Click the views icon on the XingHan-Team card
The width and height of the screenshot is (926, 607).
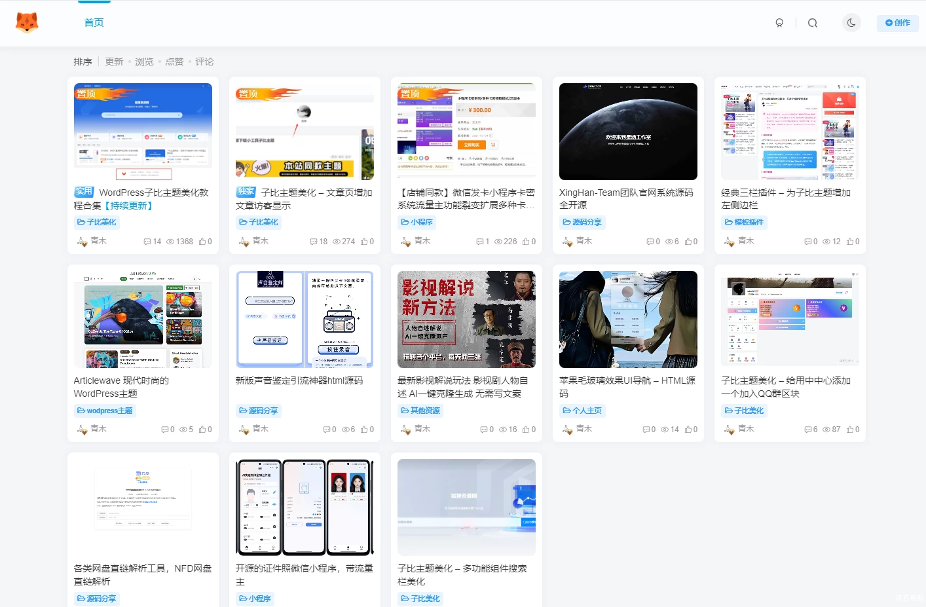pos(670,241)
